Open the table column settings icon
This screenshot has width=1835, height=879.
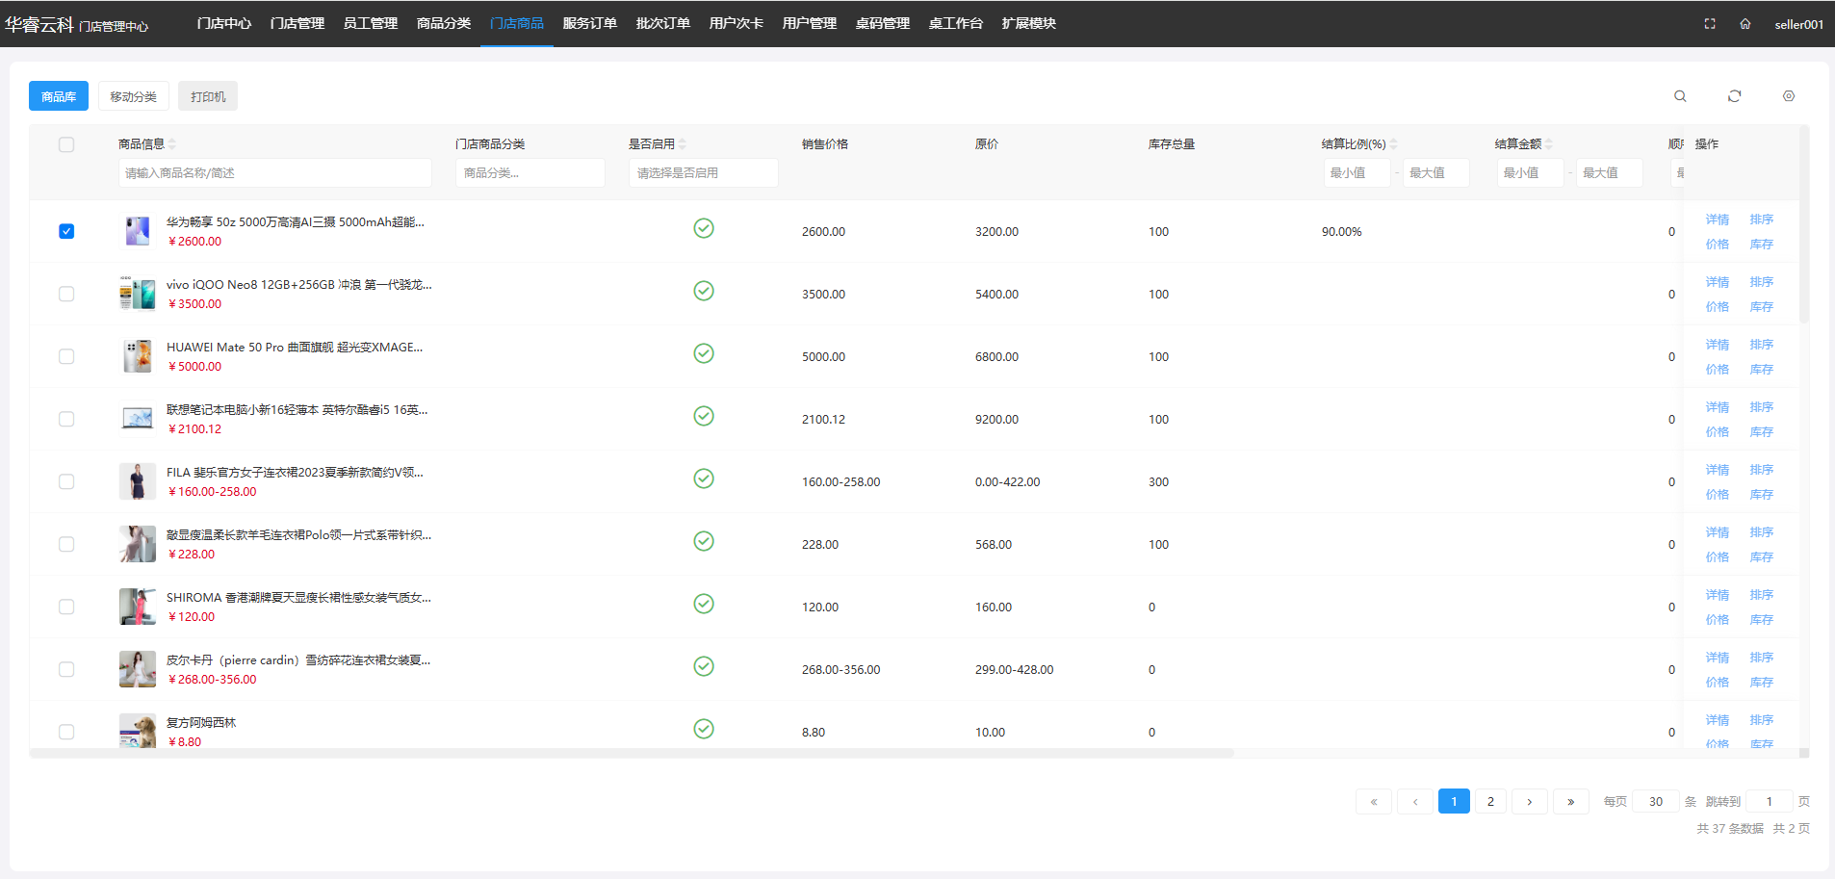[x=1788, y=96]
